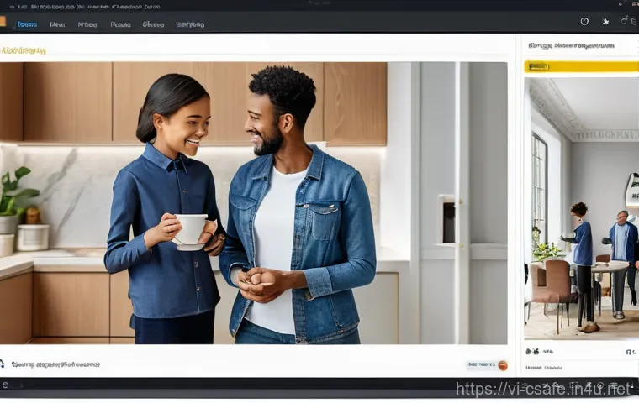Open the fourth tab in the top bar
This screenshot has height=403, width=639.
point(120,24)
